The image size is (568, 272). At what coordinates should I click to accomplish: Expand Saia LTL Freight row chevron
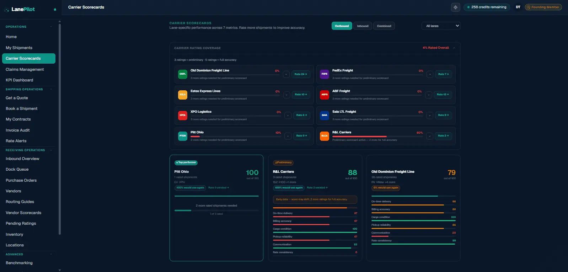pos(430,116)
